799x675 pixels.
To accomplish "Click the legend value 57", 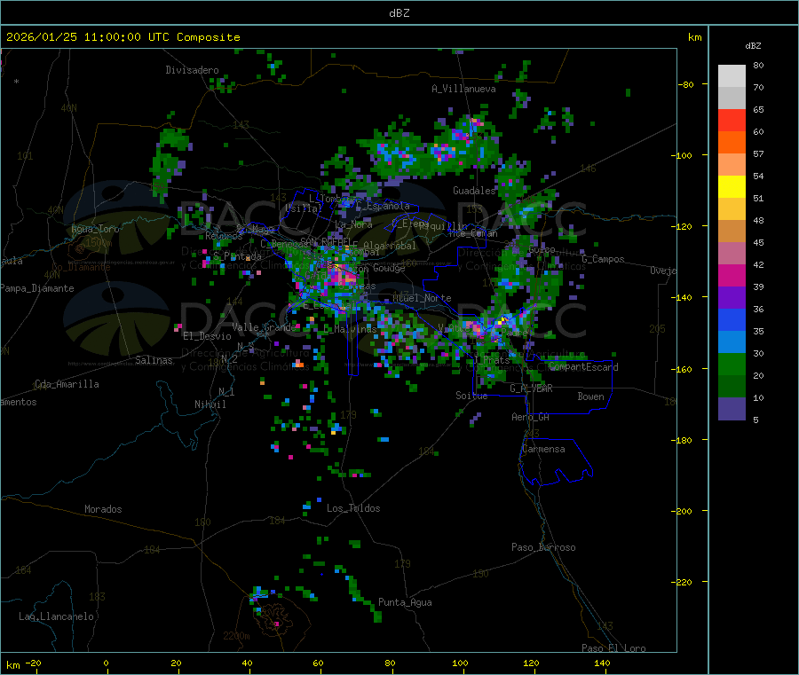I will click(759, 153).
